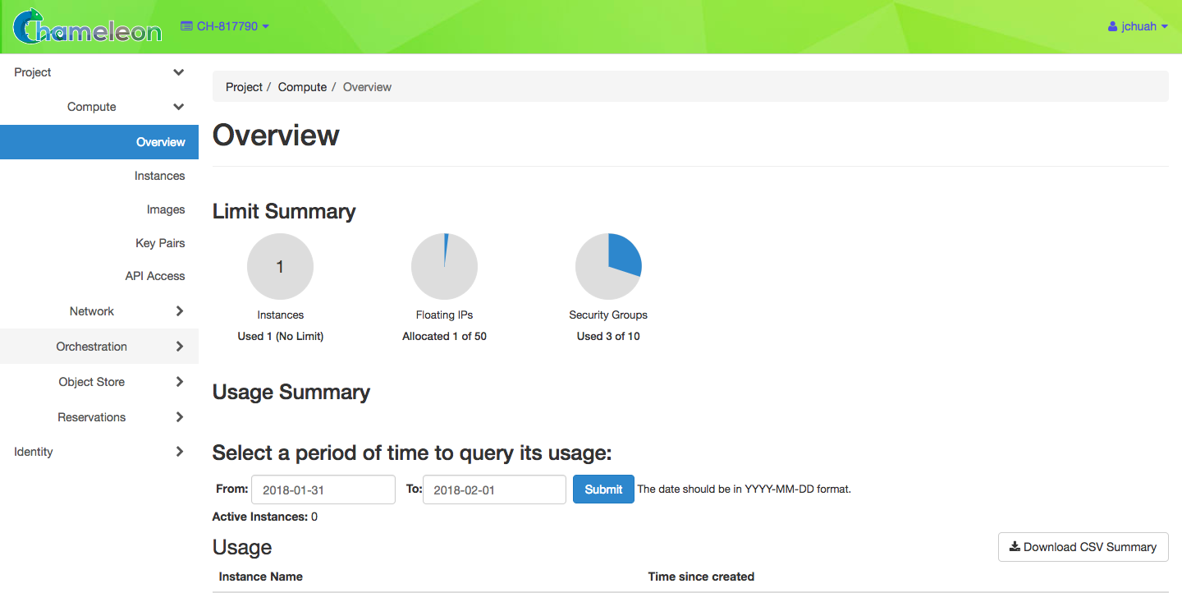Go to Instances in the sidebar
Viewport: 1182px width, 593px height.
click(x=159, y=176)
